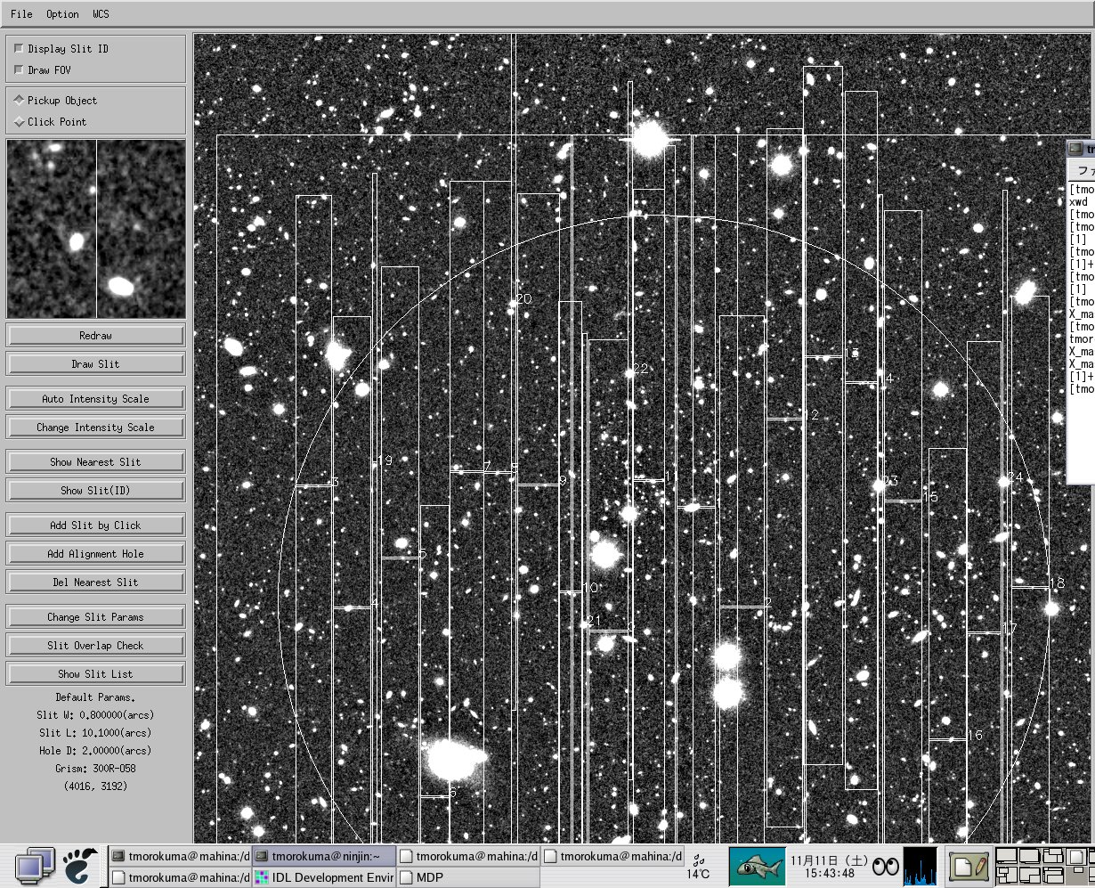
Task: Toggle the Draw FOV checkbox
Action: pos(20,70)
